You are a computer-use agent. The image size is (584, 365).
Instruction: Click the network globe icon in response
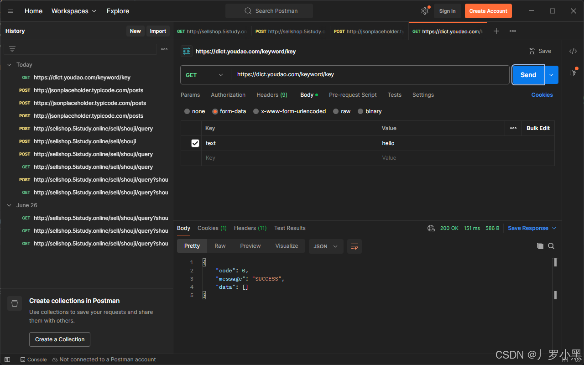pyautogui.click(x=431, y=228)
